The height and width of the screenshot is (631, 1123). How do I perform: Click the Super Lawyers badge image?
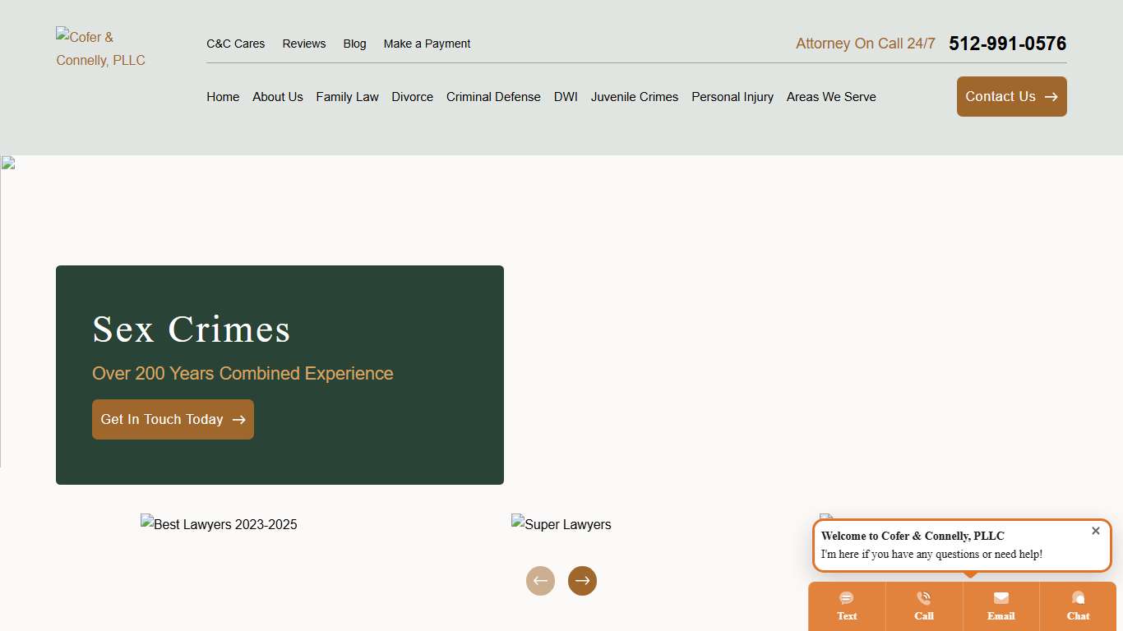click(561, 524)
